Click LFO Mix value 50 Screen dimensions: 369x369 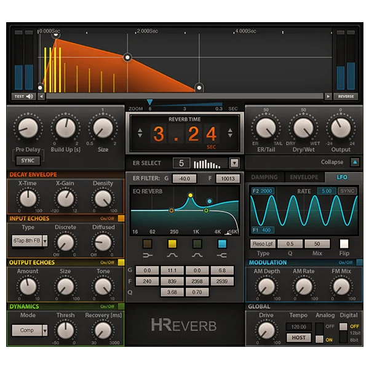pos(317,244)
